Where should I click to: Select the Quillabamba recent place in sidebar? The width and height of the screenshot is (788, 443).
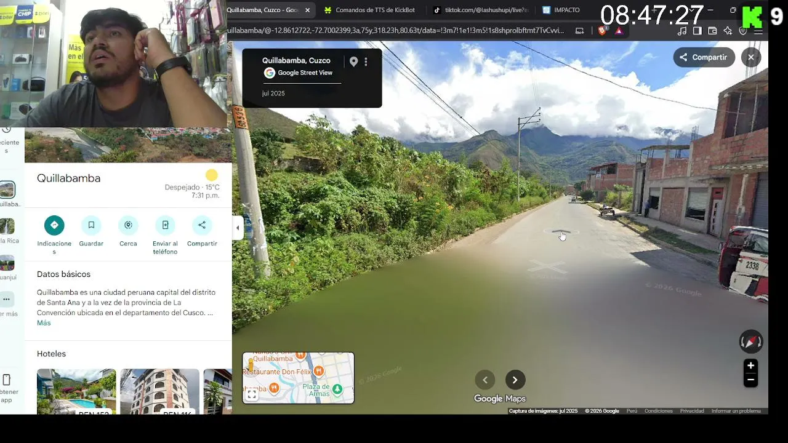7,190
